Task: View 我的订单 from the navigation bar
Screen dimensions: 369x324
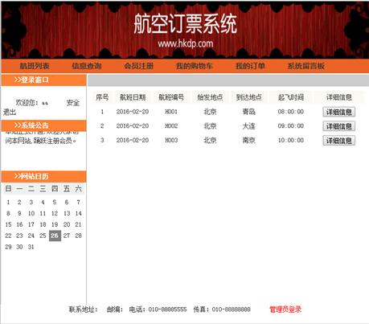Action: pos(250,66)
